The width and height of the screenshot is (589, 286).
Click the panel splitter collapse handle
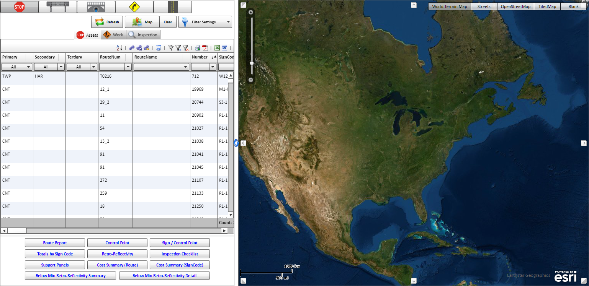236,143
